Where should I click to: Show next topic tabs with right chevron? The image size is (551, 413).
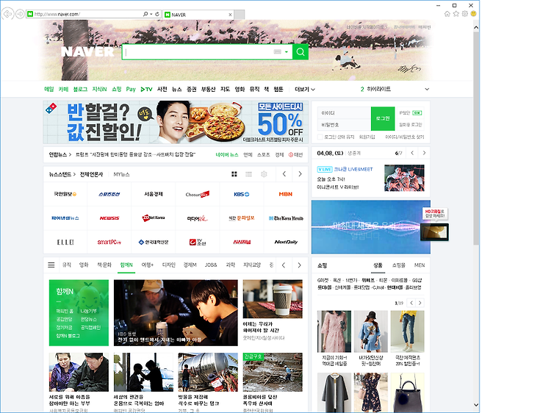(x=299, y=265)
